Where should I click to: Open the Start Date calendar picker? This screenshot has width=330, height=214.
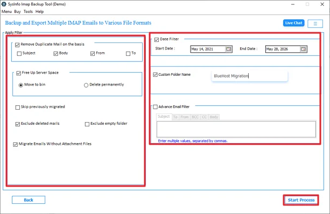229,49
